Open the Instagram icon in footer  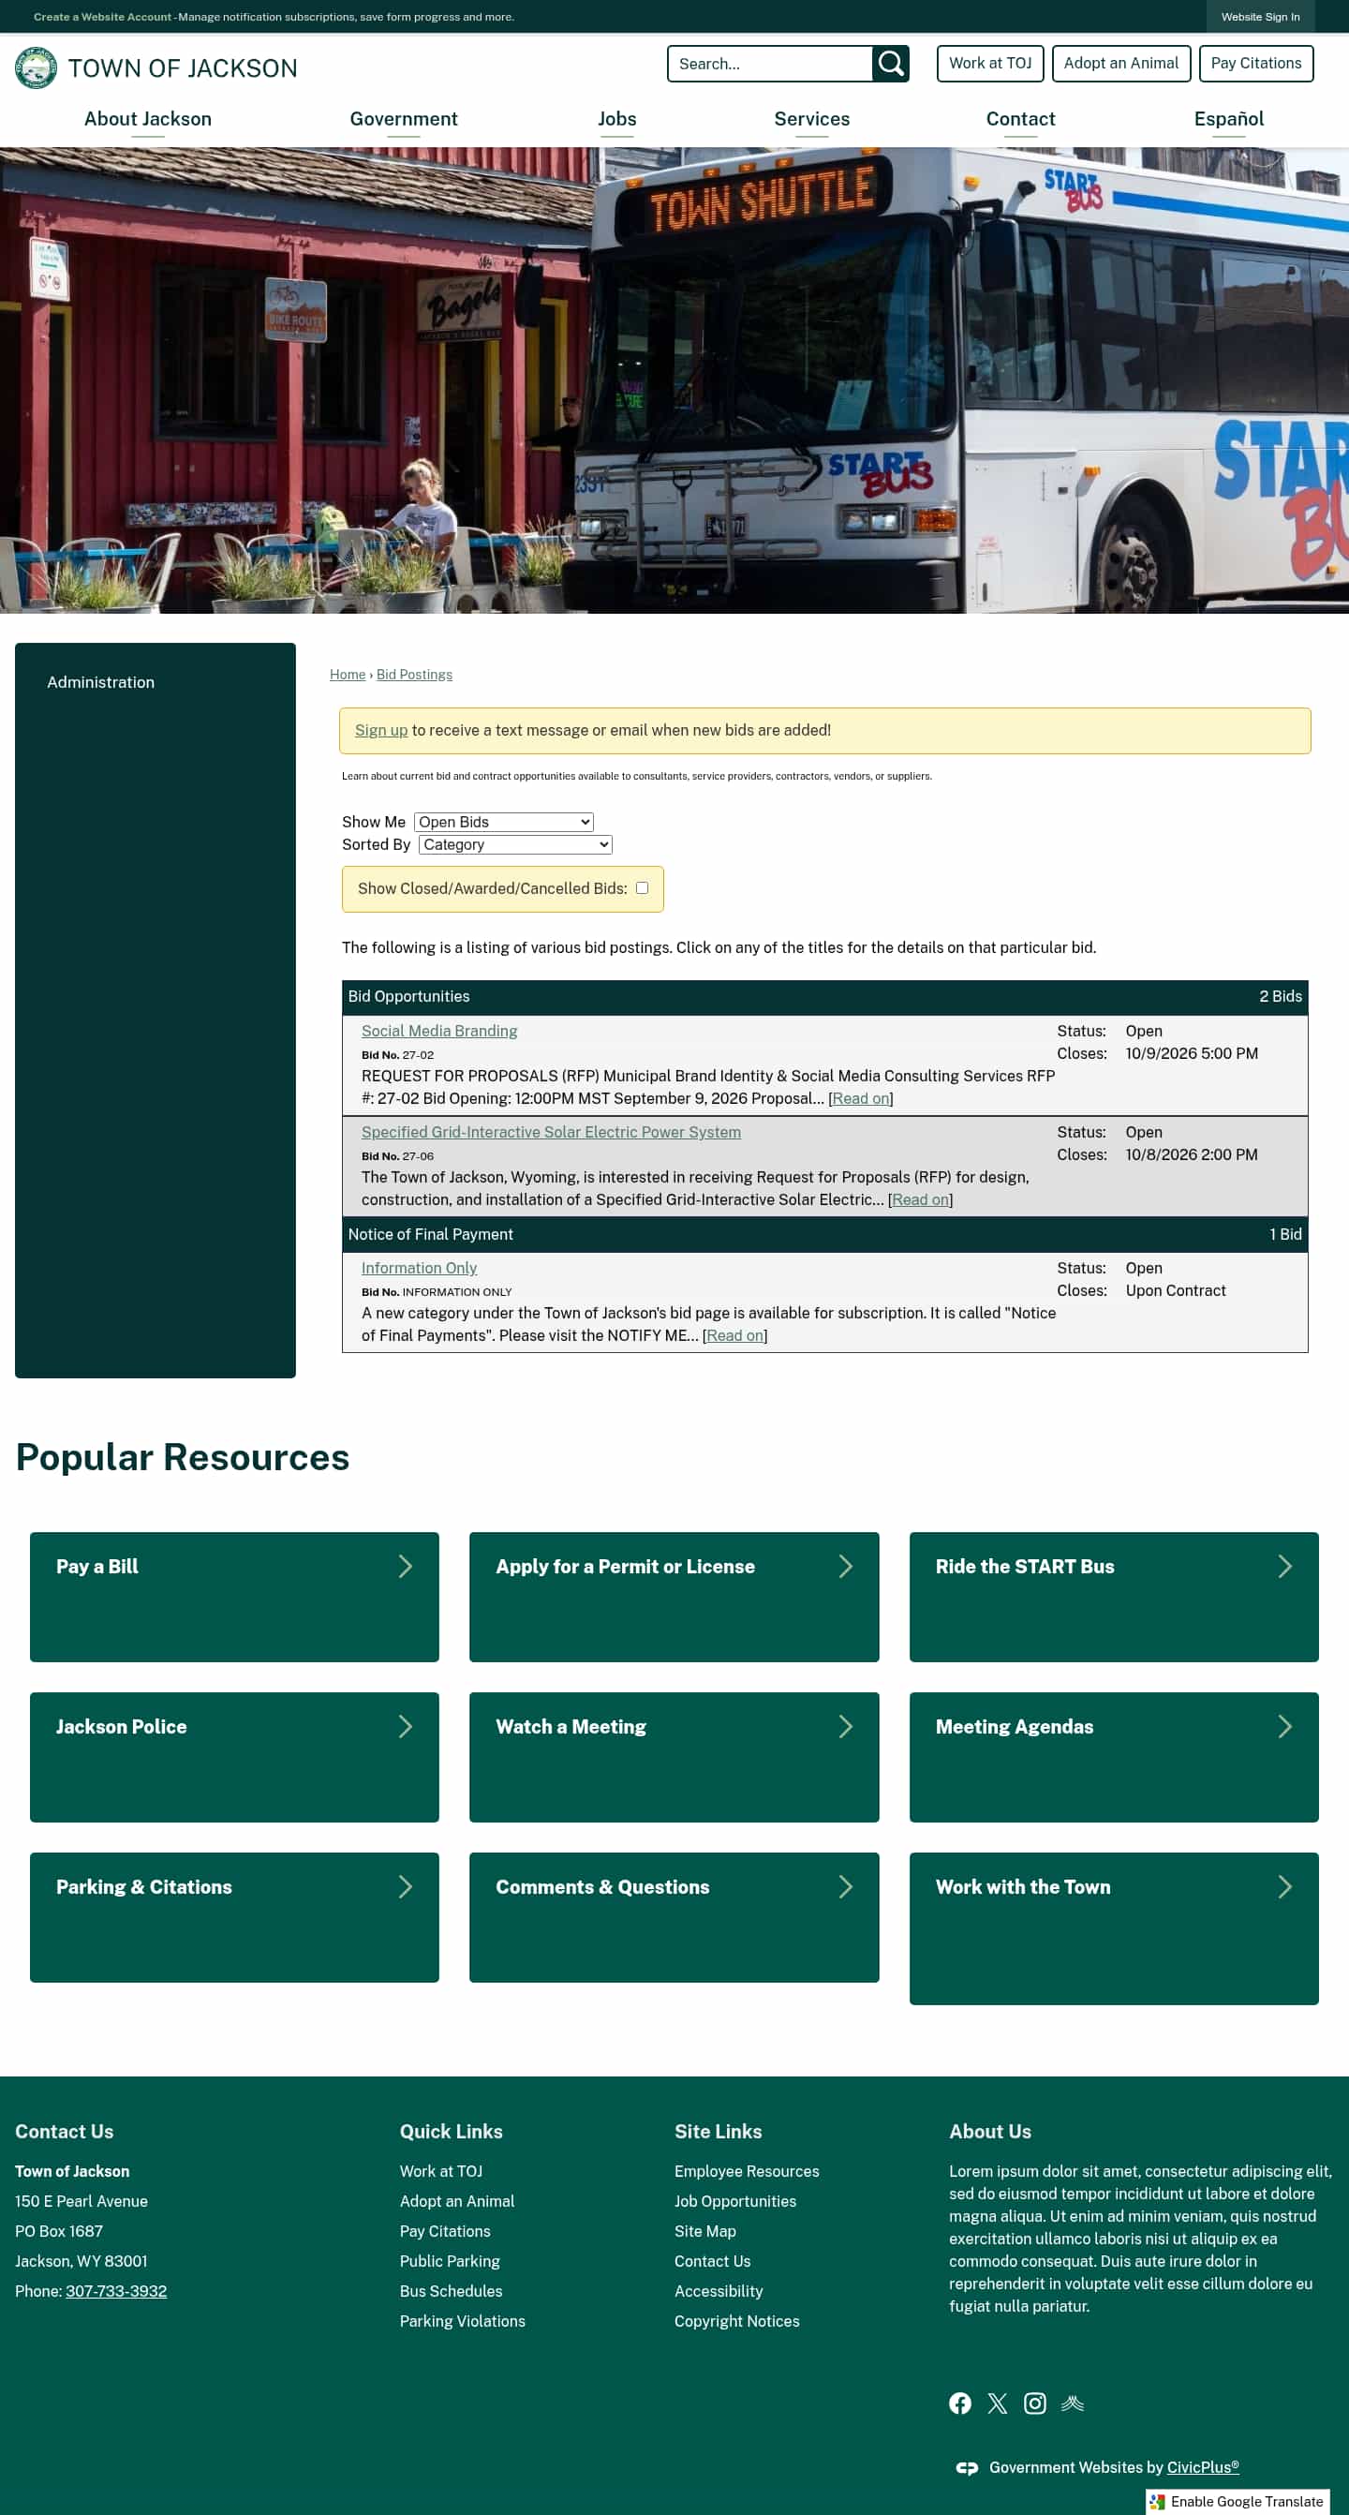pyautogui.click(x=1034, y=2403)
